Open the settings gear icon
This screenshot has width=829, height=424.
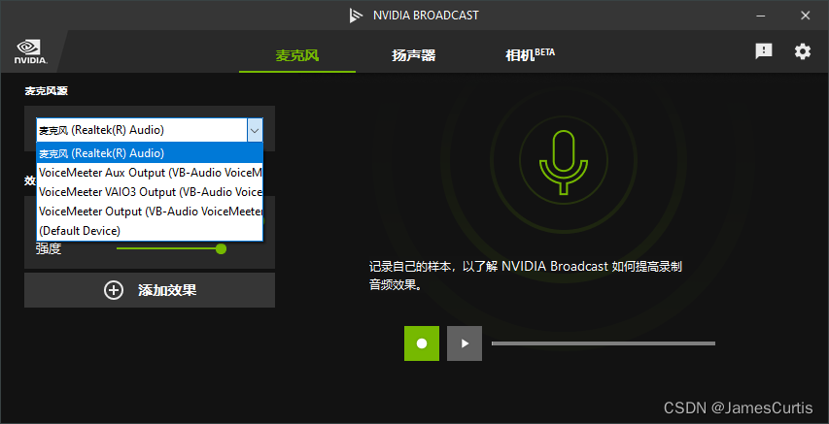[x=802, y=51]
